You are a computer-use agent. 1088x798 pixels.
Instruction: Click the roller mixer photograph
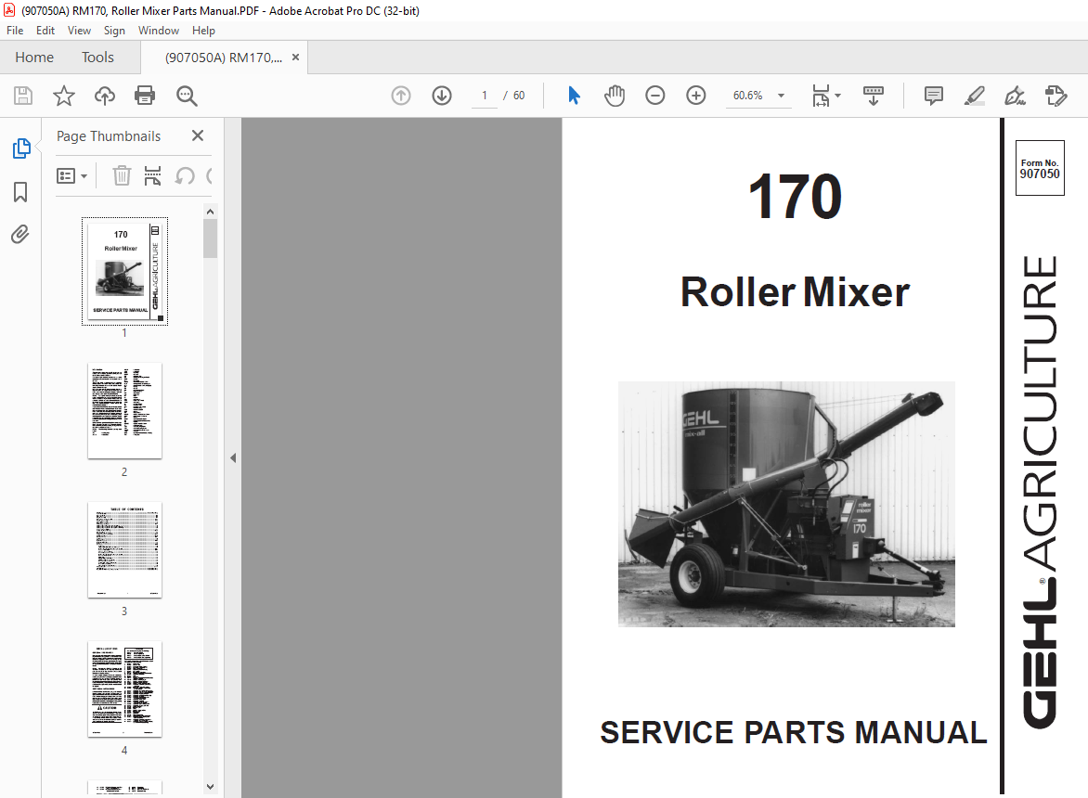(786, 504)
